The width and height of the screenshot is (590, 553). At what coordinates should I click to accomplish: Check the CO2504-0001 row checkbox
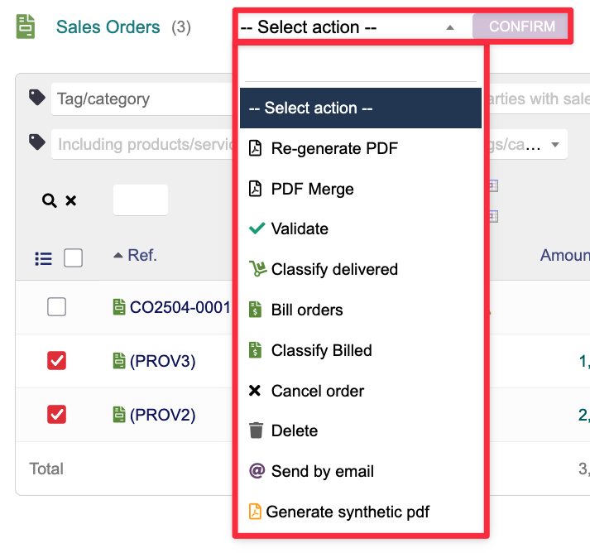click(x=56, y=307)
